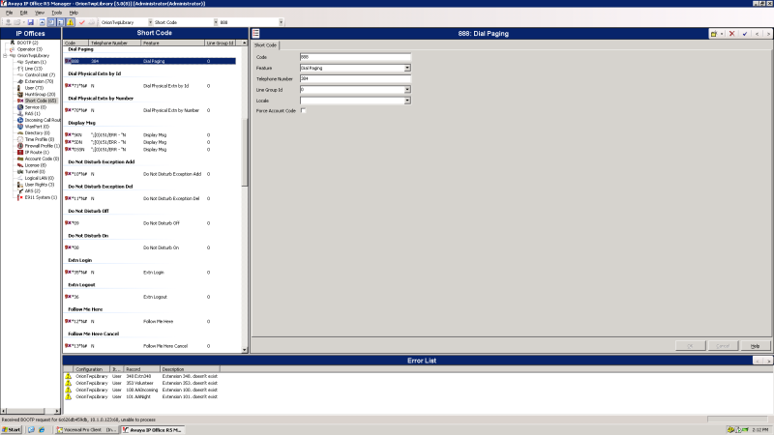Viewport: 774px width, 435px height.
Task: Open the Short Code toolbar dropdown
Action: pos(215,22)
